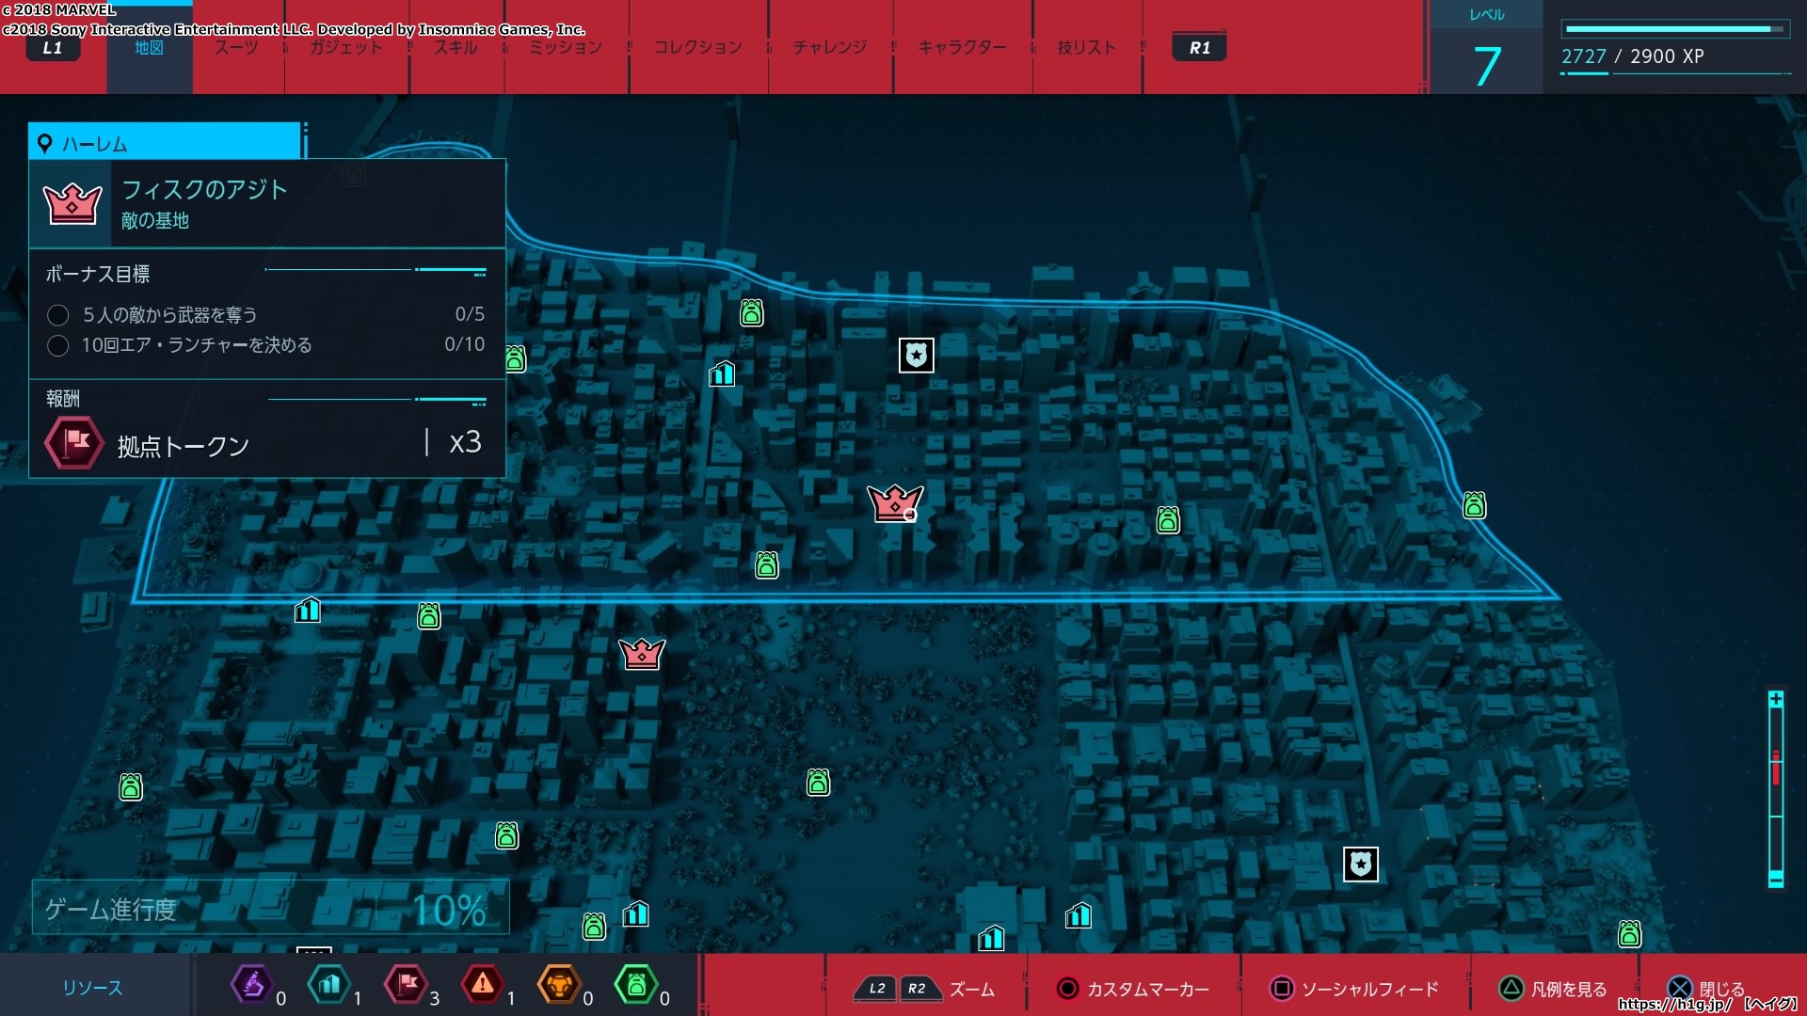Click the level 7 indicator
1807x1016 pixels.
pyautogui.click(x=1487, y=68)
